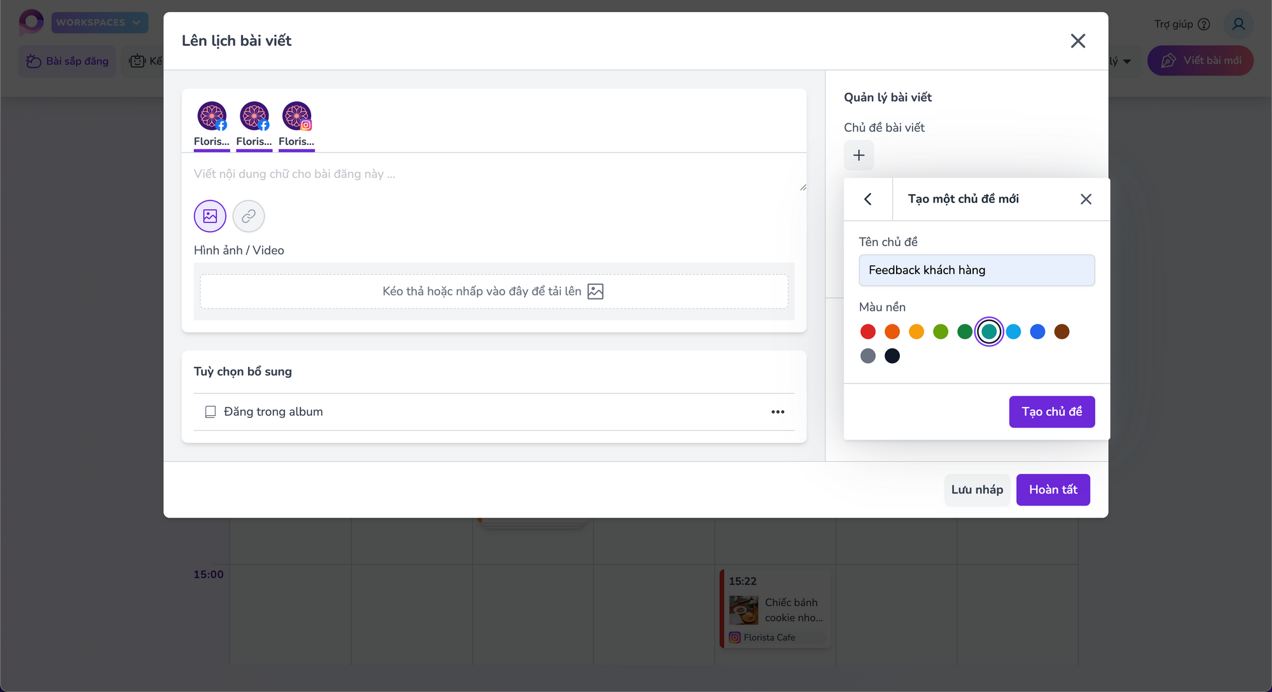
Task: Tick the Đăng trong album checkbox
Action: [211, 412]
